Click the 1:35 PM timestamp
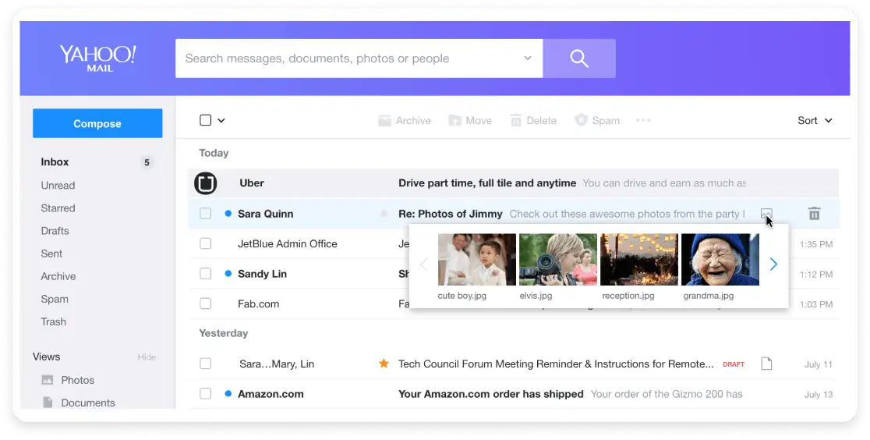 pyautogui.click(x=816, y=244)
